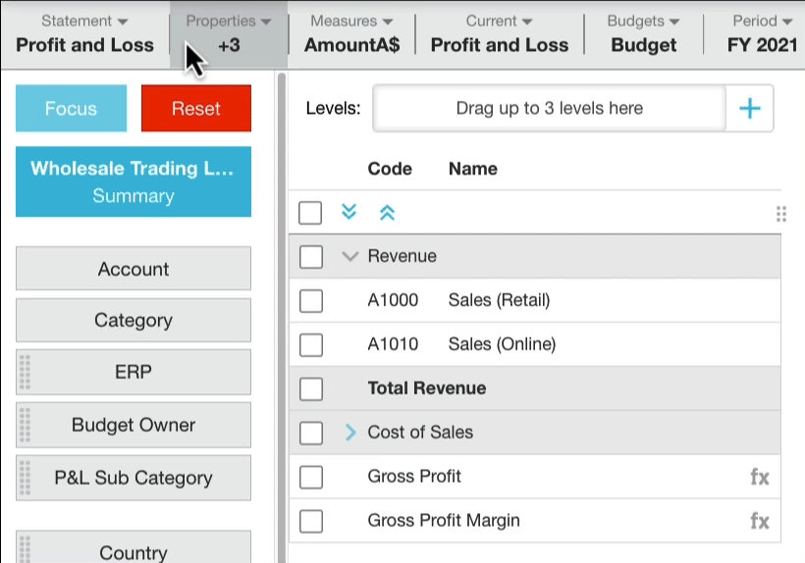Tick the Sales (Retail) A1000 checkbox

(x=311, y=301)
